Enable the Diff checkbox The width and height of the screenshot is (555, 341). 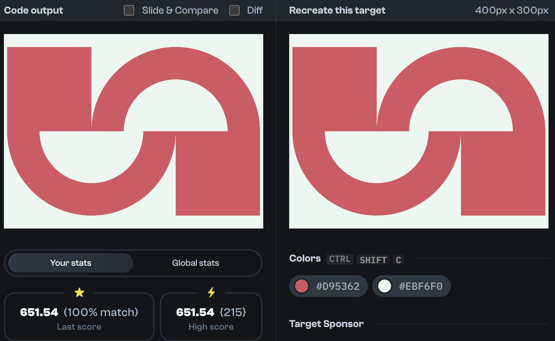point(234,10)
